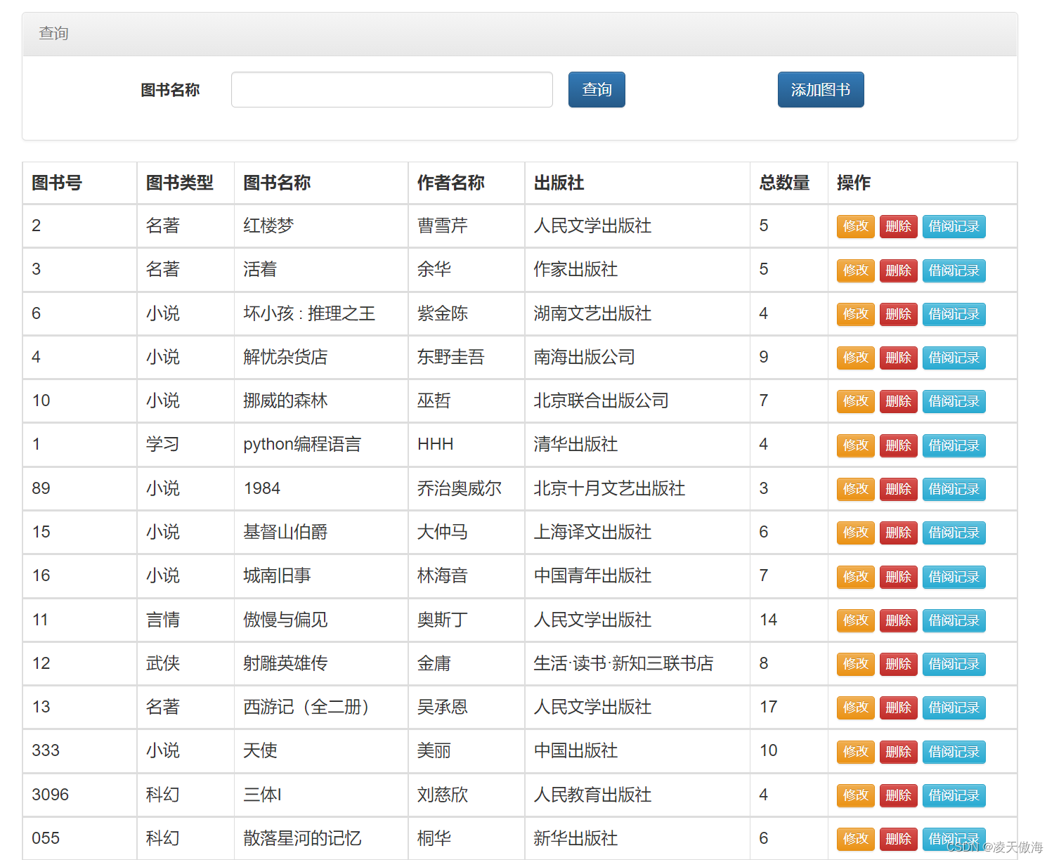
Task: Click 删除 for 傲慢与偏见
Action: pyautogui.click(x=899, y=620)
